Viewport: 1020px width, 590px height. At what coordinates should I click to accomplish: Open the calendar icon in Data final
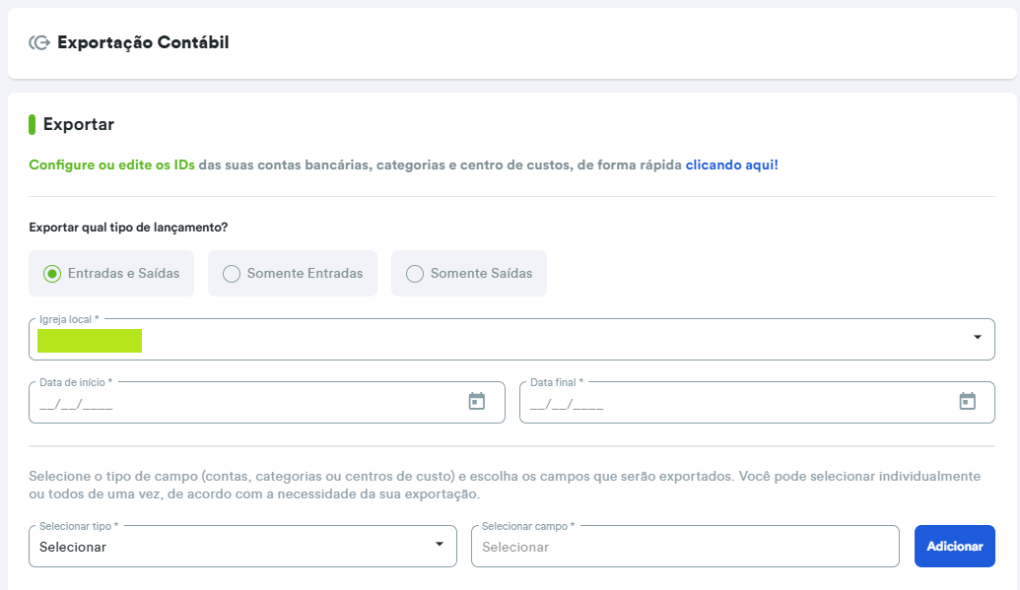pos(967,402)
